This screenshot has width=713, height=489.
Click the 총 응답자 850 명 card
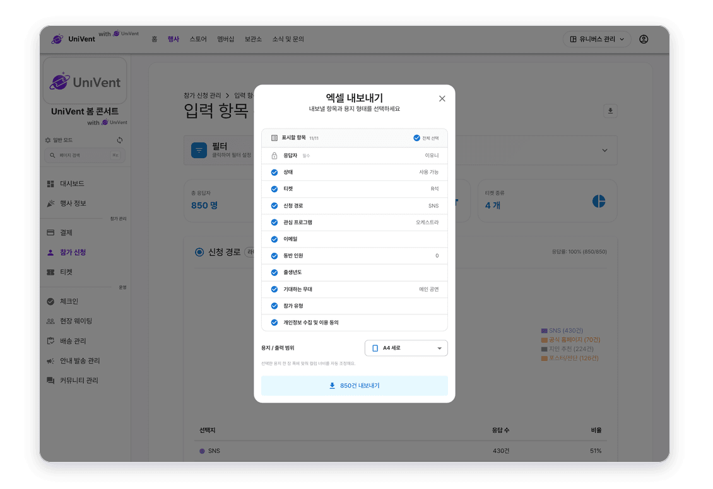coord(219,200)
